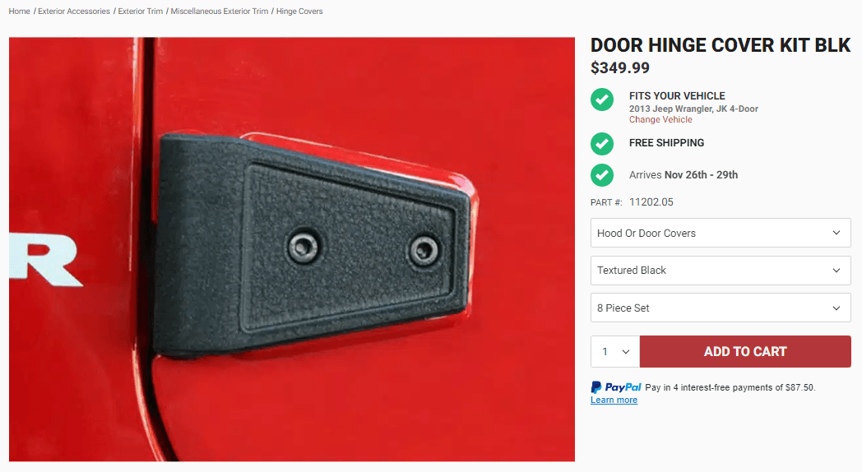Click chevron arrow in Textured Black box
Image resolution: width=862 pixels, height=472 pixels.
click(x=837, y=271)
